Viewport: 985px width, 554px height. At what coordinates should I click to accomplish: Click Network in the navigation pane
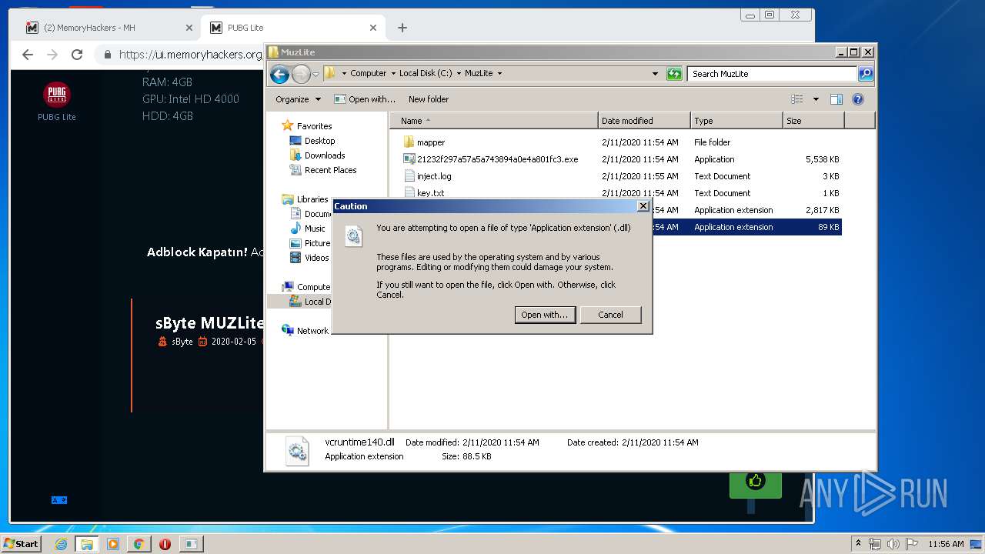pos(312,331)
